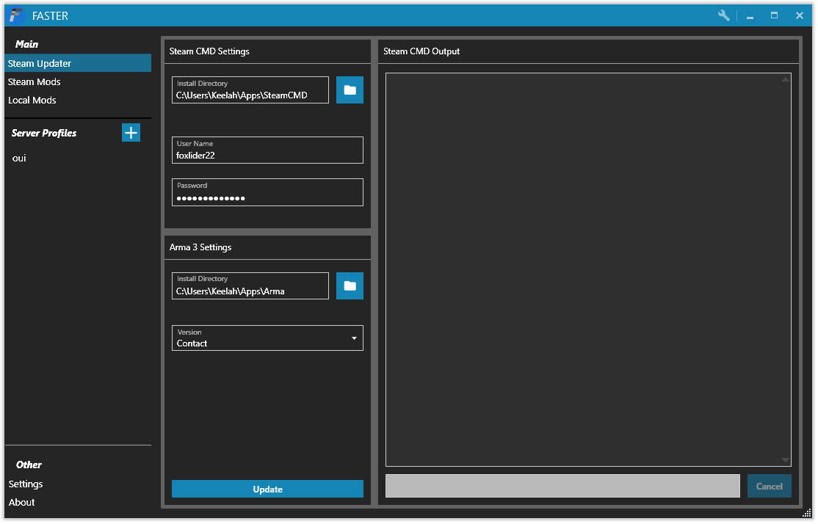
Task: Close the FASTER window
Action: 799,15
